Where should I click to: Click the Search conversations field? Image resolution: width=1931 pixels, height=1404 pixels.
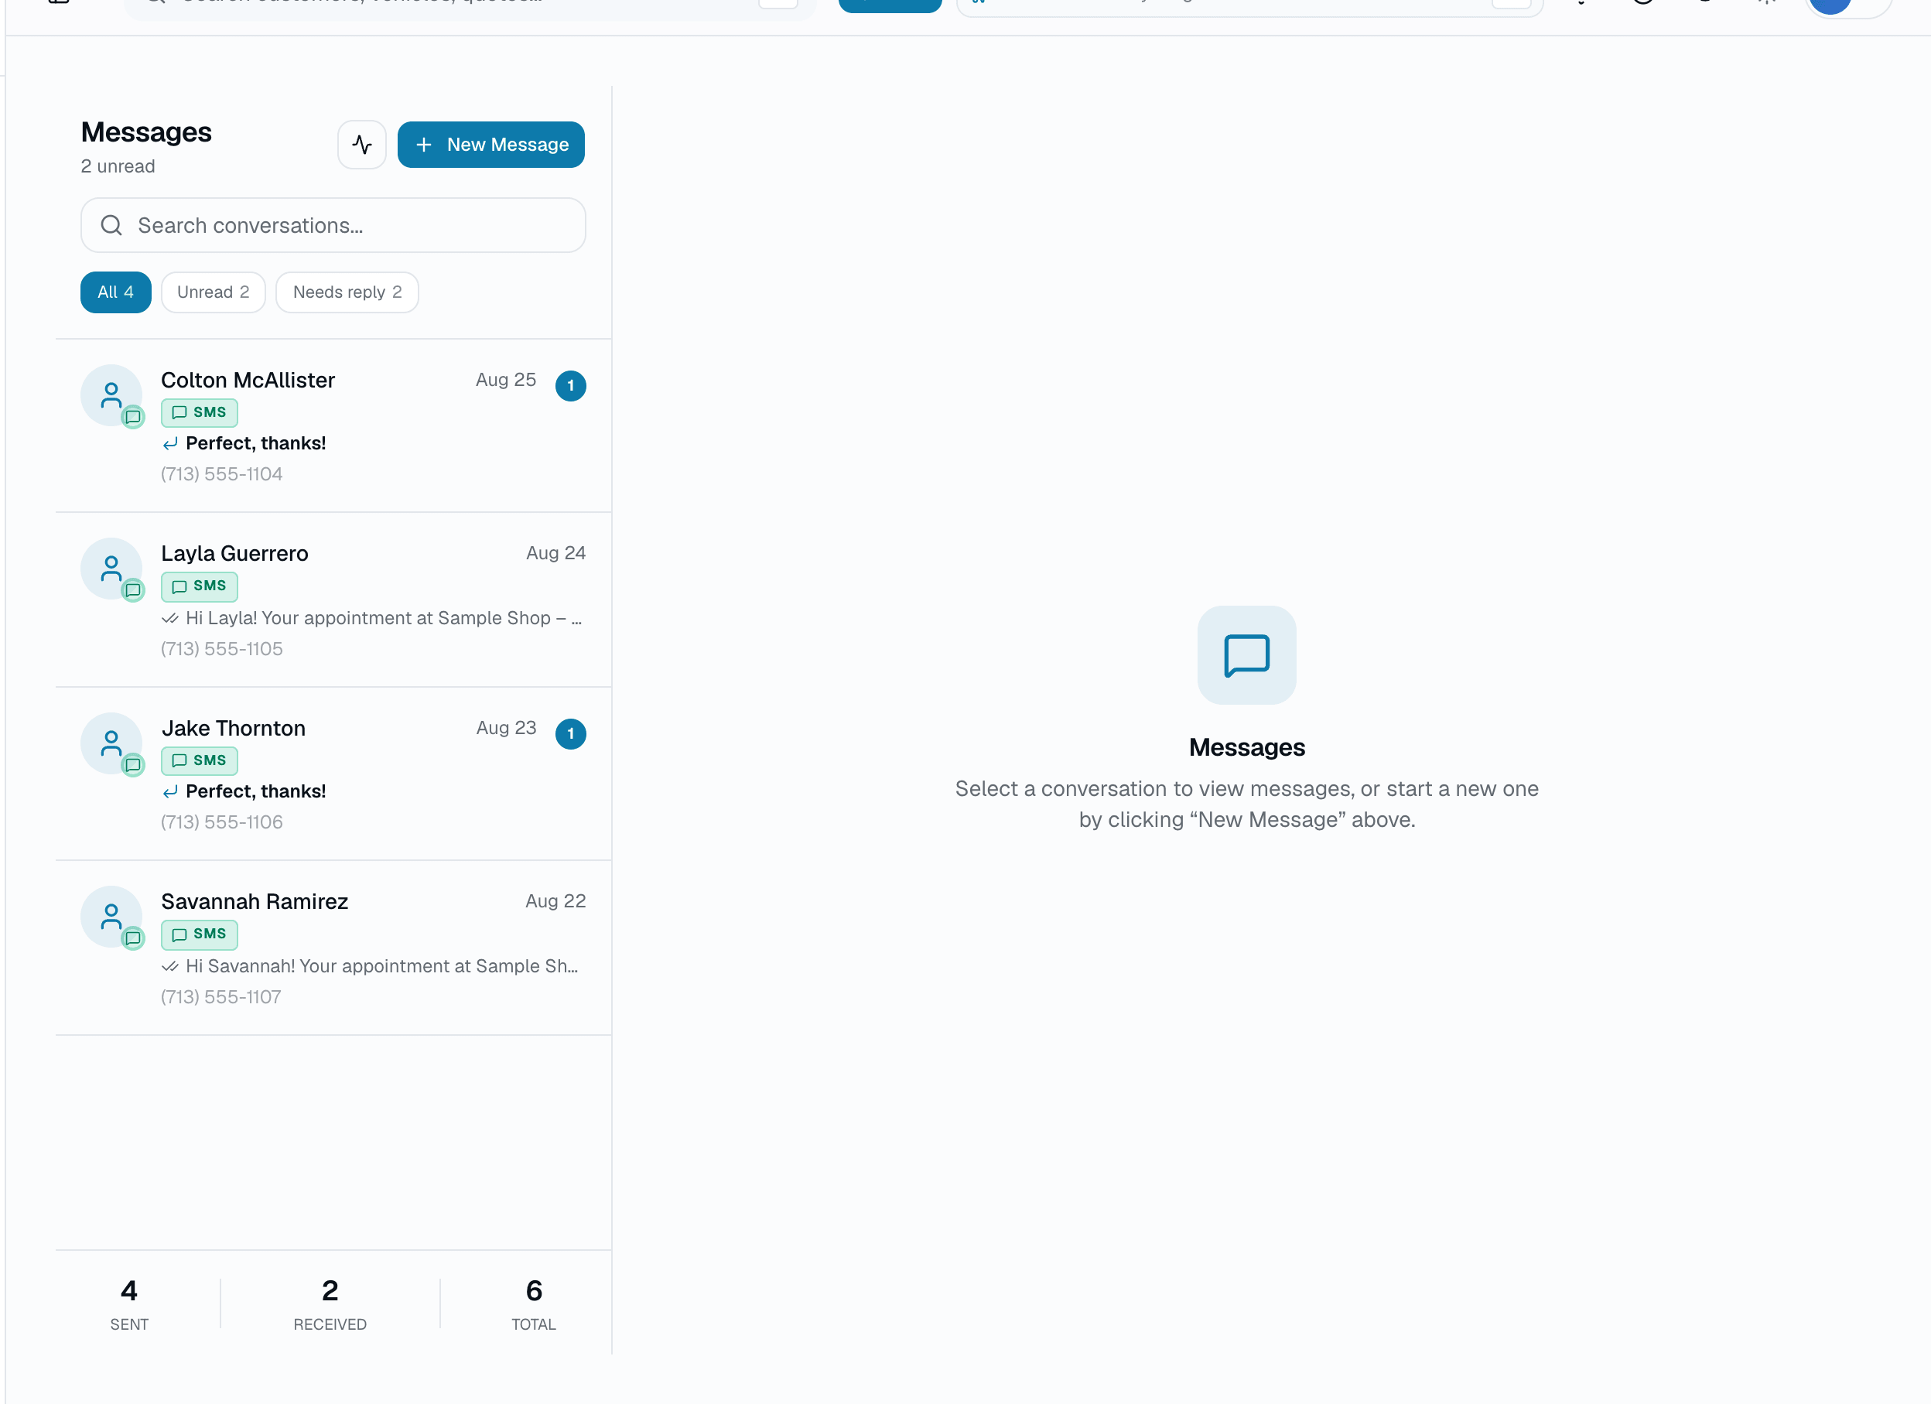click(x=333, y=226)
